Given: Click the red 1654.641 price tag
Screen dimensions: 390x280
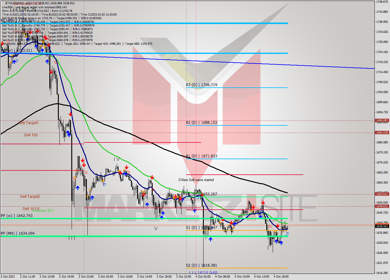Looking at the screenshot, I should click(382, 194).
